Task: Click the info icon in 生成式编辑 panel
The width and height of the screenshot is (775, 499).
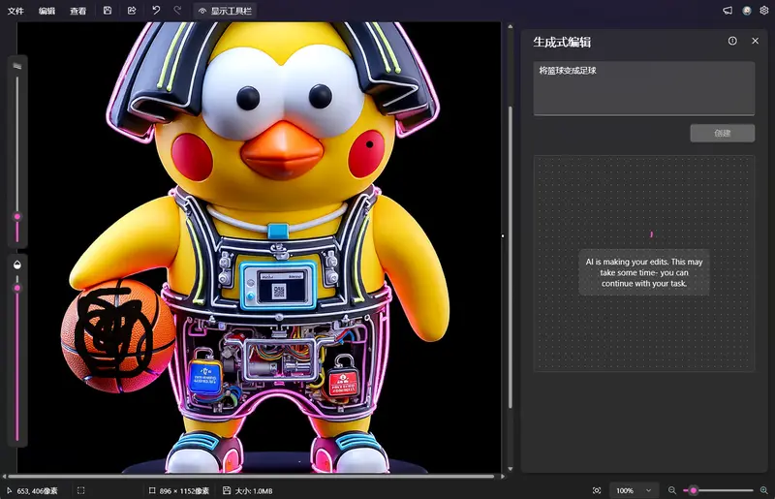Action: point(732,41)
